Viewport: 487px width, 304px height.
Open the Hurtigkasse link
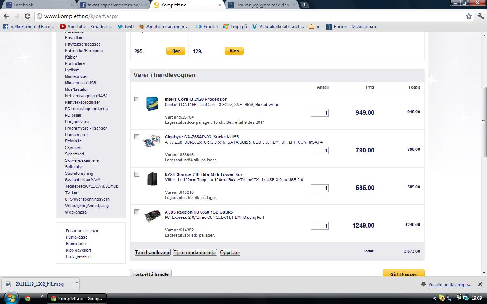tap(76, 237)
